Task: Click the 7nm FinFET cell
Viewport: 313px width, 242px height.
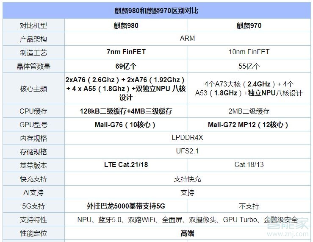Action: coord(126,52)
